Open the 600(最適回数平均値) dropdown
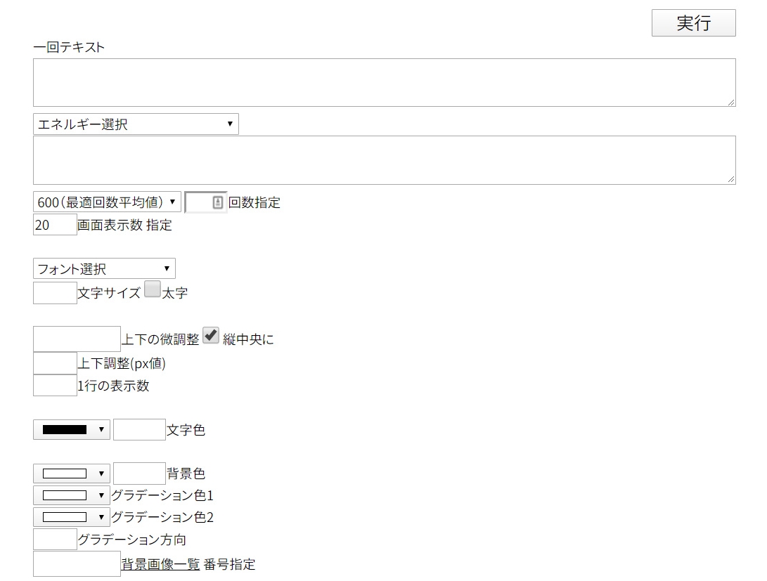The image size is (767, 581). 107,202
